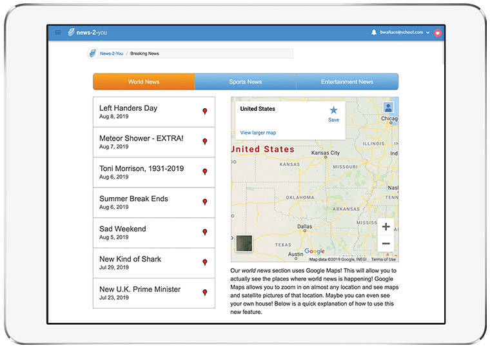Open Toni Morrison, 1931-2019 article
This screenshot has width=490, height=348.
point(154,173)
